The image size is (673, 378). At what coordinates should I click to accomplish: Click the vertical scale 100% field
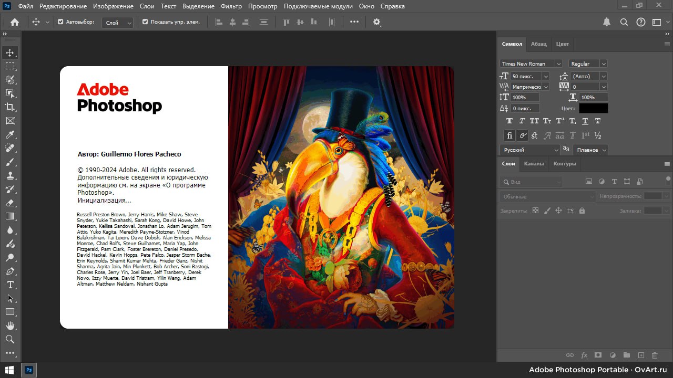tap(525, 97)
